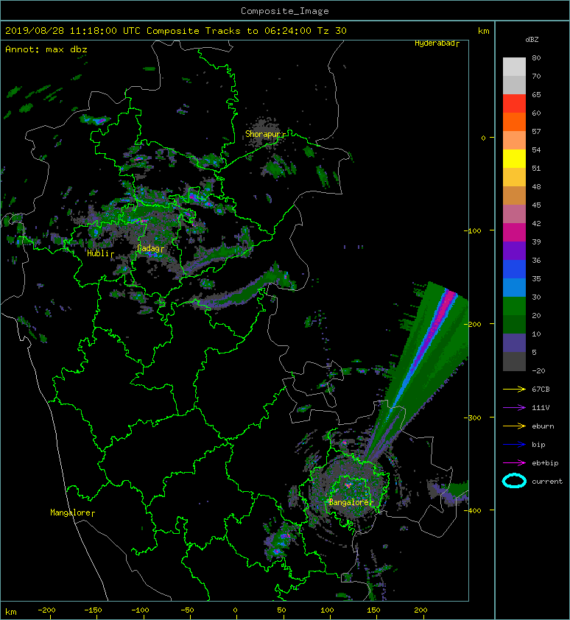Select the red 60-65 dBZ color swatch
The image size is (570, 620).
[x=514, y=104]
